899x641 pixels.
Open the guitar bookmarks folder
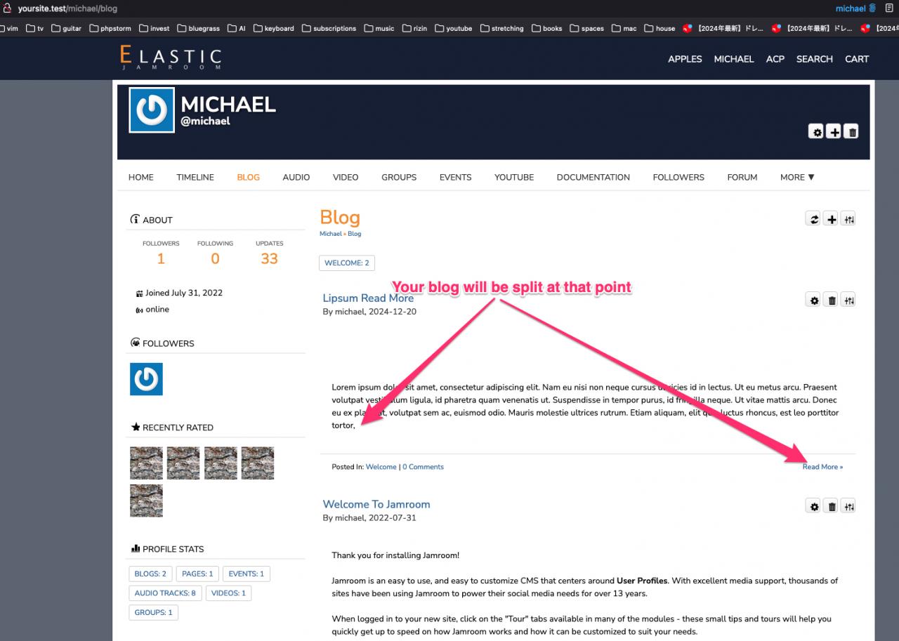[66, 28]
